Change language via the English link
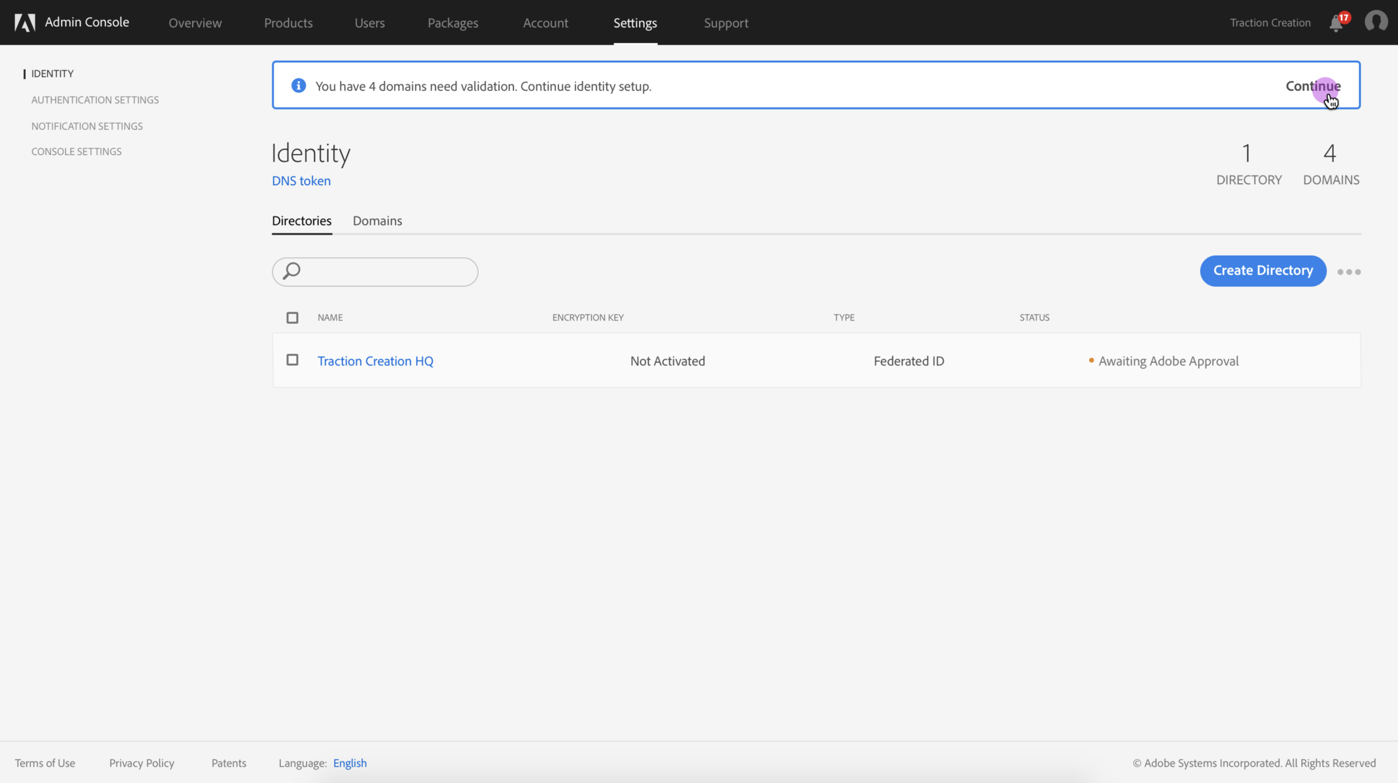The image size is (1398, 783). [x=350, y=763]
